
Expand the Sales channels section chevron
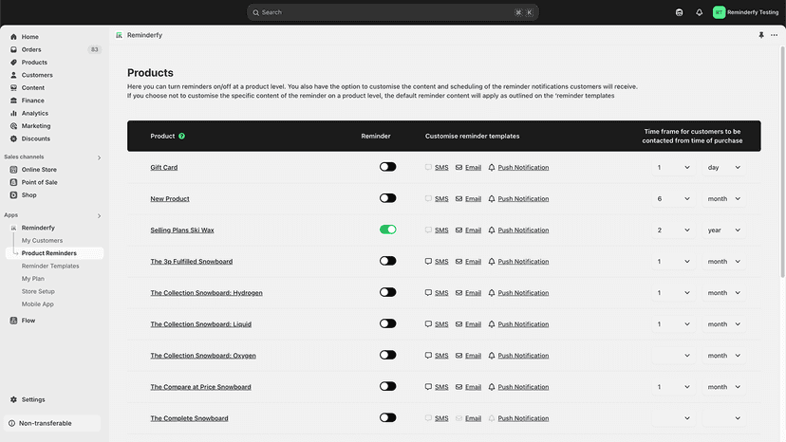pos(99,157)
